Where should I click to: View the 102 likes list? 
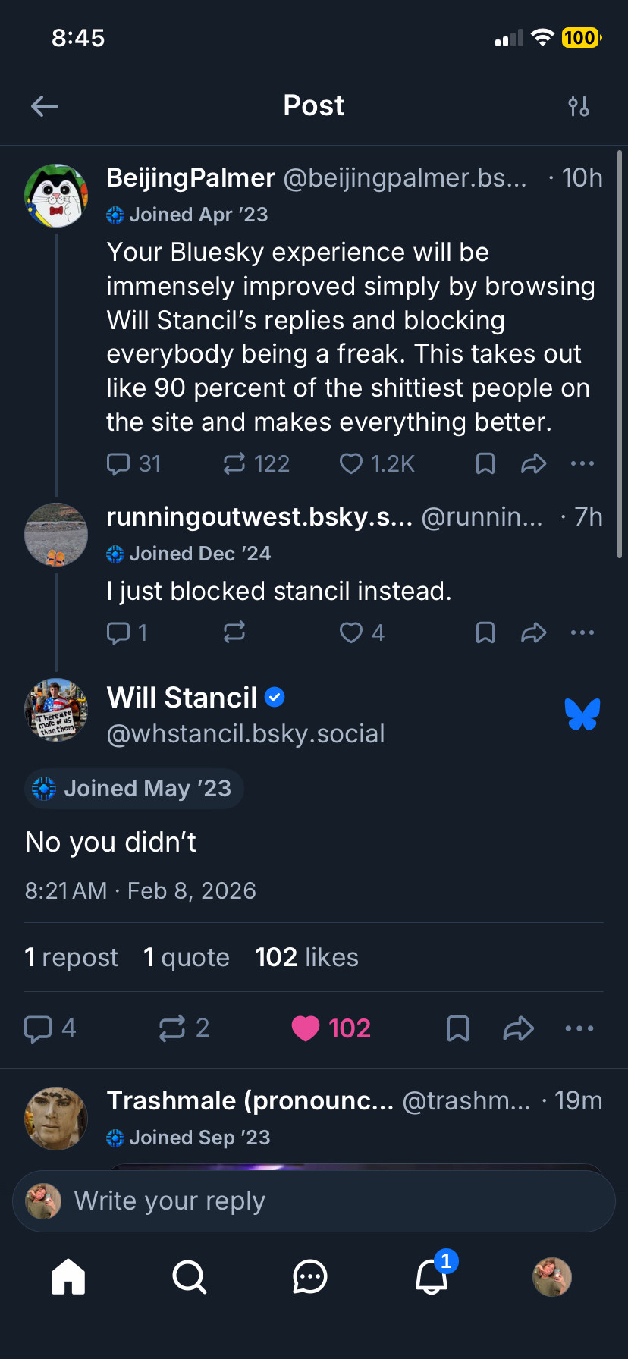click(x=306, y=957)
